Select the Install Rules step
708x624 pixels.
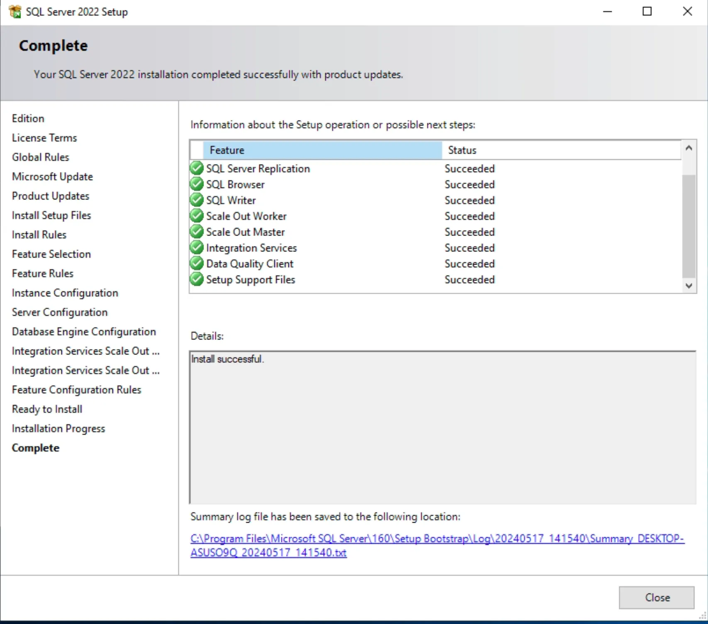pyautogui.click(x=39, y=235)
